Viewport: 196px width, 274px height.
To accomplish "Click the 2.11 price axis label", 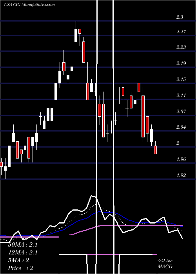I will point(181,95).
